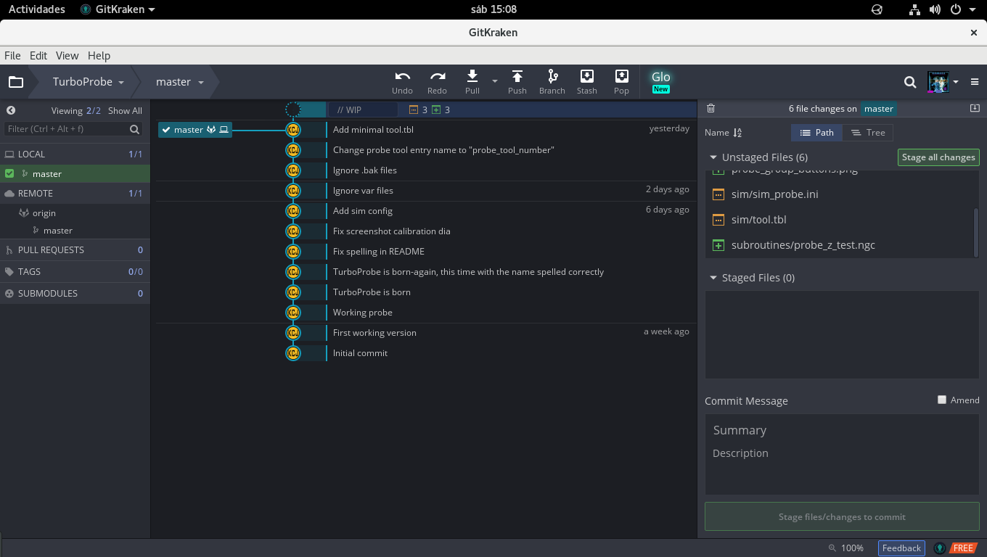Click Show All link

point(125,111)
